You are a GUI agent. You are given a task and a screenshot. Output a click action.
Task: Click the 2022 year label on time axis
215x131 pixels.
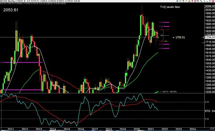tap(165, 129)
